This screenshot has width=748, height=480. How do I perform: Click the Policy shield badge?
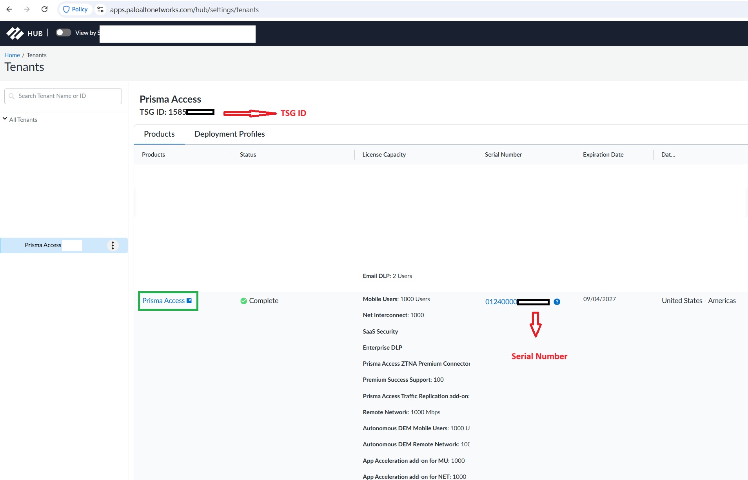[76, 9]
